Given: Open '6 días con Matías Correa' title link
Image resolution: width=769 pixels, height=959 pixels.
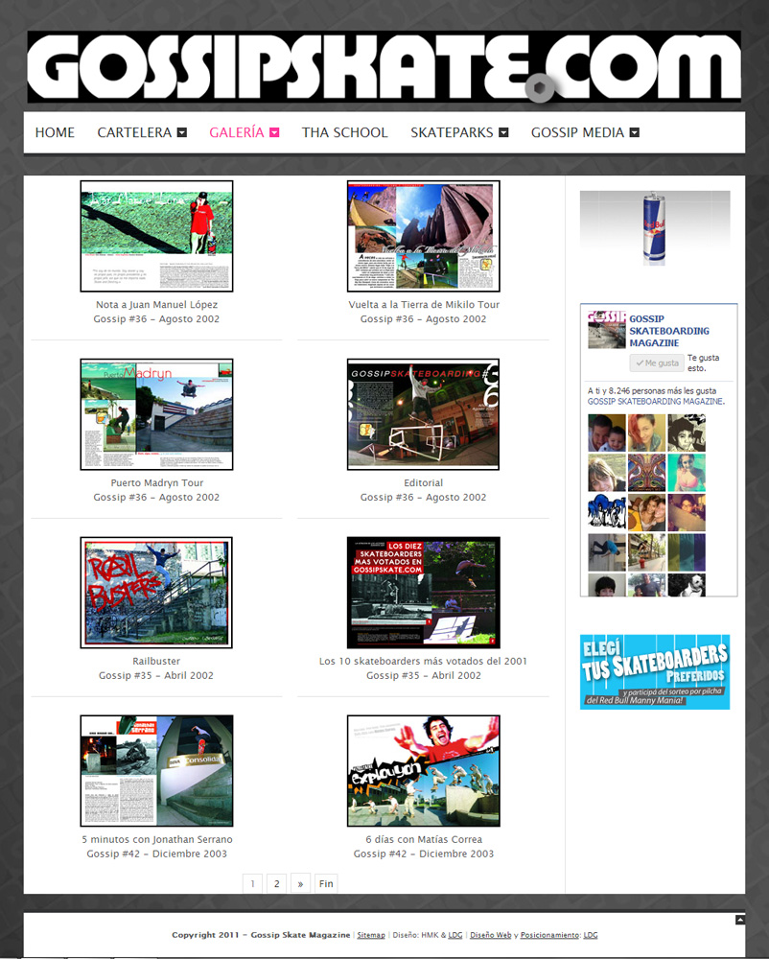Looking at the screenshot, I should click(423, 839).
